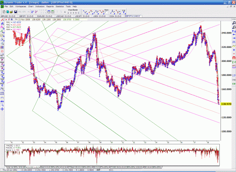Select the EOW P projection tool

click(x=2, y=59)
